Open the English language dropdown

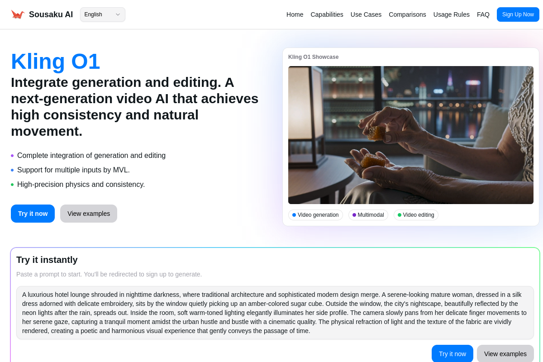click(102, 14)
